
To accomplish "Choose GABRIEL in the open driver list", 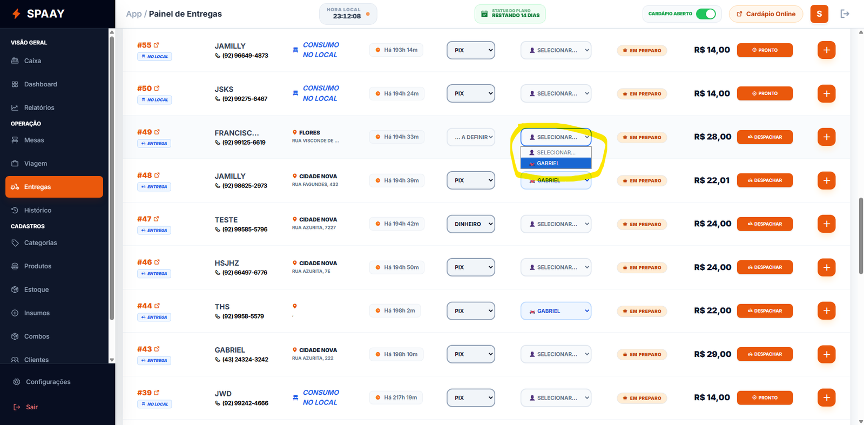I will pos(556,163).
